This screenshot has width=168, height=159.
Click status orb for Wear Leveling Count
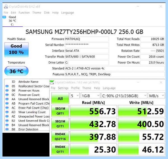[x=7, y=112]
